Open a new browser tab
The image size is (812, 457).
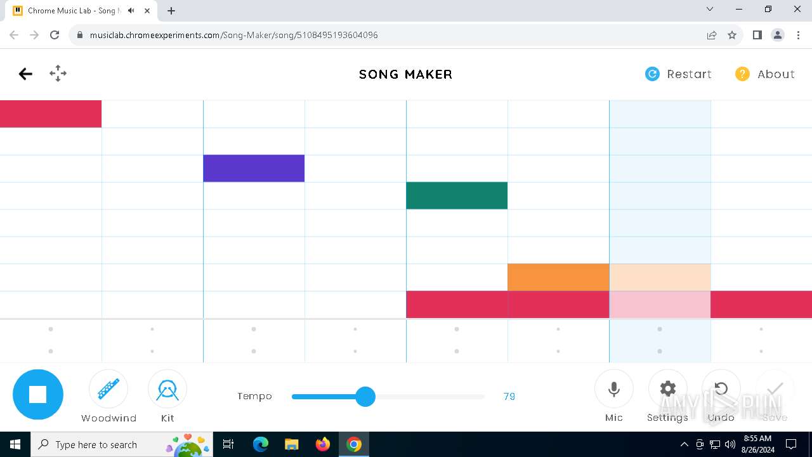point(171,11)
